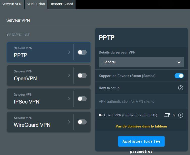Open the Détails du serveur VPN dropdown
The width and height of the screenshot is (190, 155).
coord(141,62)
